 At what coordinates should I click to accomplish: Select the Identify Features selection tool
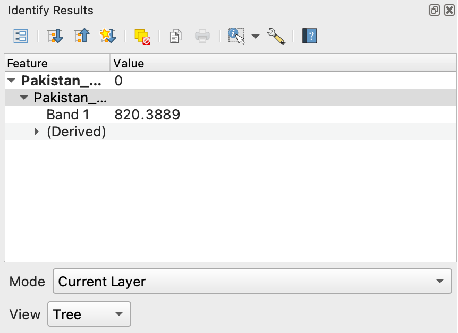pyautogui.click(x=236, y=36)
